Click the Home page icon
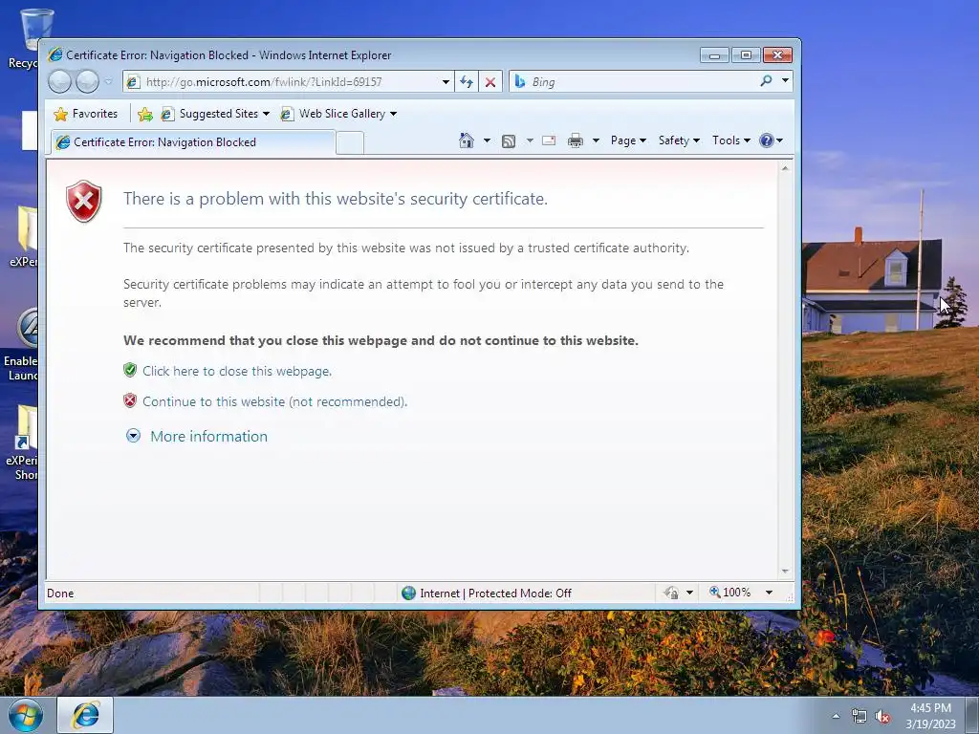Image resolution: width=979 pixels, height=734 pixels. point(467,140)
